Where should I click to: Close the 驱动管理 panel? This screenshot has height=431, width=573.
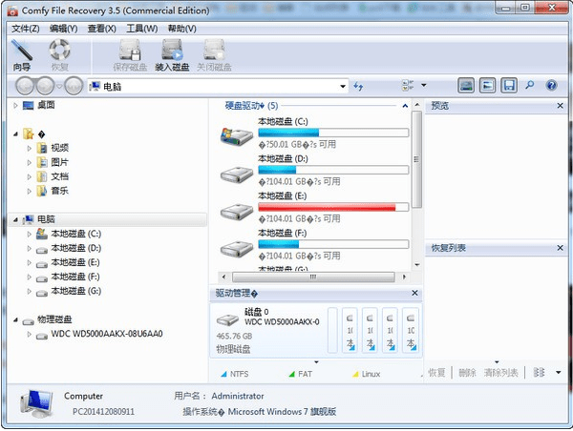(x=415, y=293)
